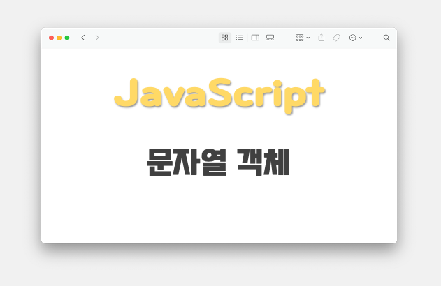The width and height of the screenshot is (441, 286).
Task: Open the group-by items dropdown
Action: [303, 38]
